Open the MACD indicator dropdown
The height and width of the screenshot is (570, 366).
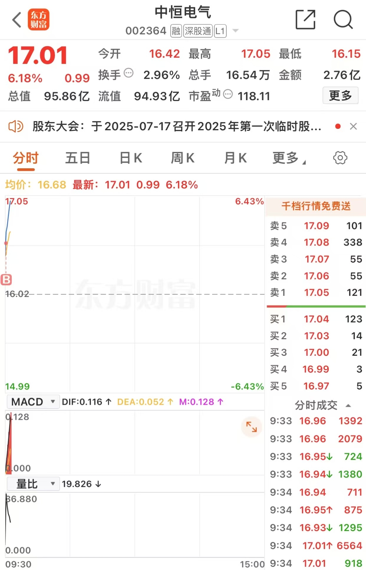coord(33,402)
